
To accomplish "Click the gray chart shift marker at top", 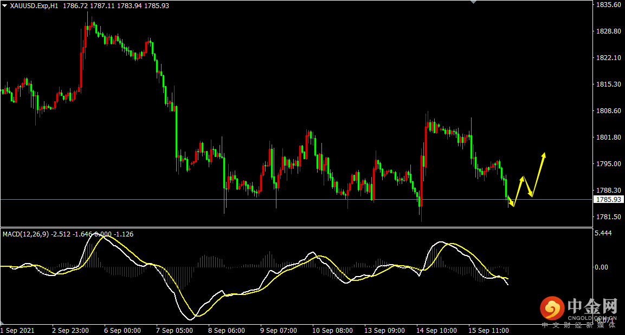I will [x=474, y=2].
